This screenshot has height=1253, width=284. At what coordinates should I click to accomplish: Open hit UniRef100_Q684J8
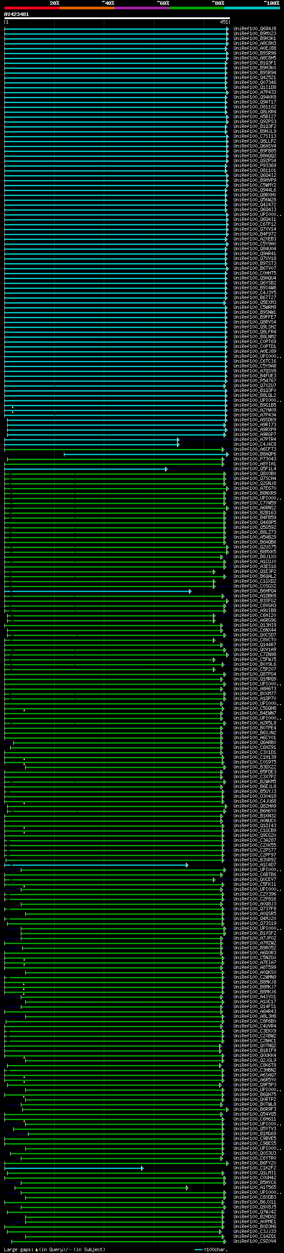point(255,29)
